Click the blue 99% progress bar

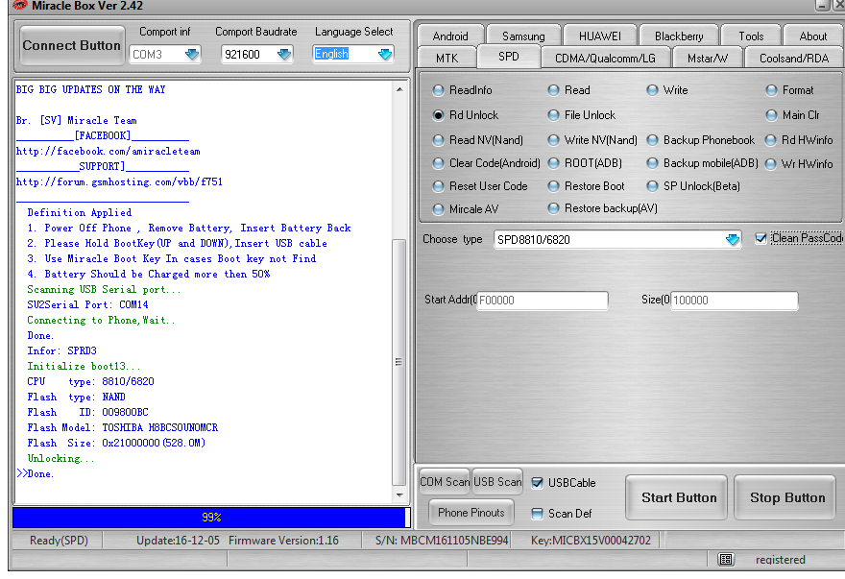210,518
